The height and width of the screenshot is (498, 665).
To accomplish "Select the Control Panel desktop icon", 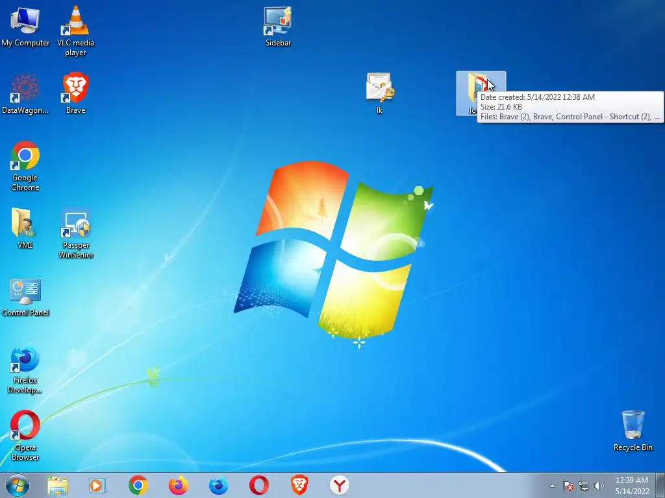I will pos(25,297).
